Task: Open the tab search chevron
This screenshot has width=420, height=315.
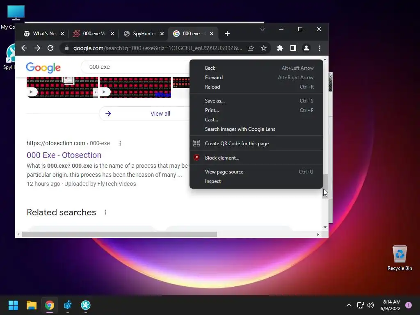Action: [262, 29]
